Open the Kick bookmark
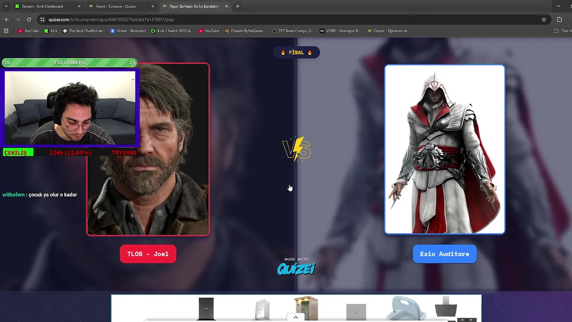This screenshot has height=322, width=572. coord(50,31)
